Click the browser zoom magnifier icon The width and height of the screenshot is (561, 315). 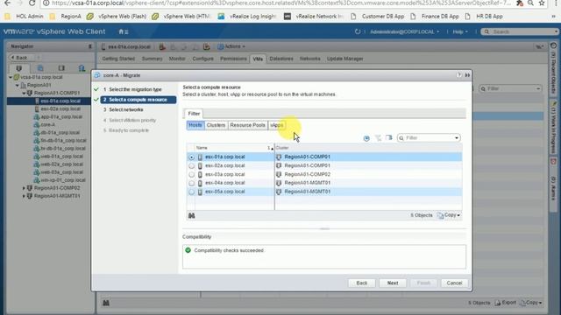531,3
